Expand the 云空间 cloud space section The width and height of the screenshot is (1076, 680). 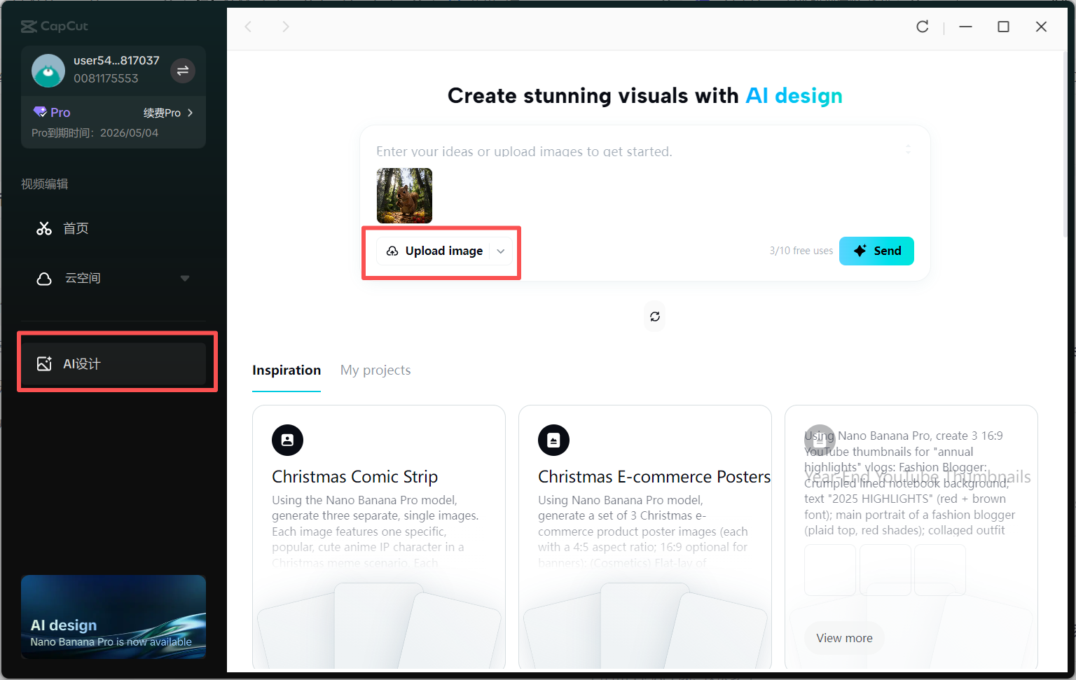pos(185,279)
